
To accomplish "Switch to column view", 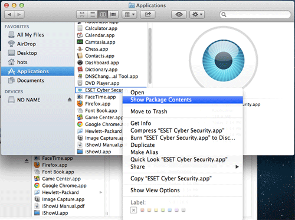I will pos(103,14).
